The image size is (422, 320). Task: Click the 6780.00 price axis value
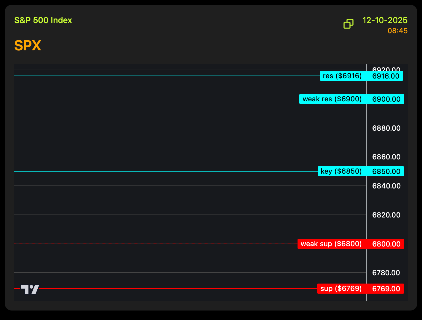(x=386, y=273)
